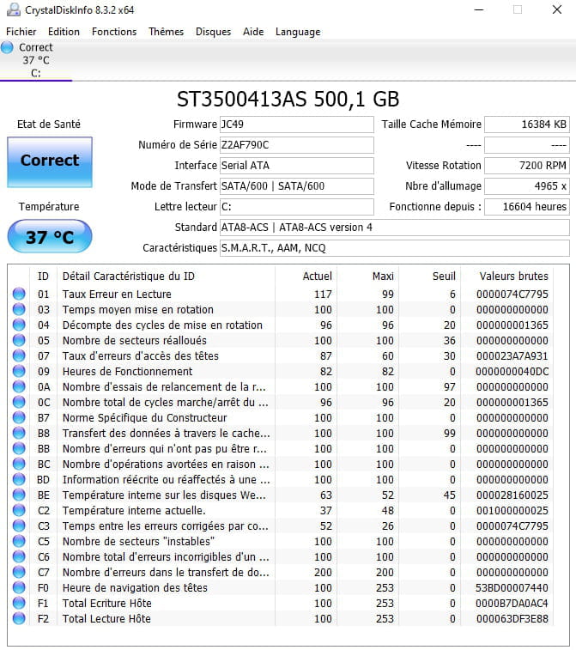Click the Mode de Transfert field
576x650 pixels.
(x=297, y=186)
